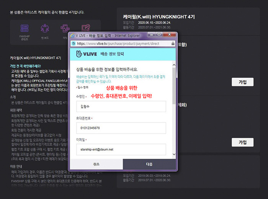Image resolution: width=268 pixels, height=199 pixels.
Task: Close the Internet Explorer popup window
Action: coord(169,34)
